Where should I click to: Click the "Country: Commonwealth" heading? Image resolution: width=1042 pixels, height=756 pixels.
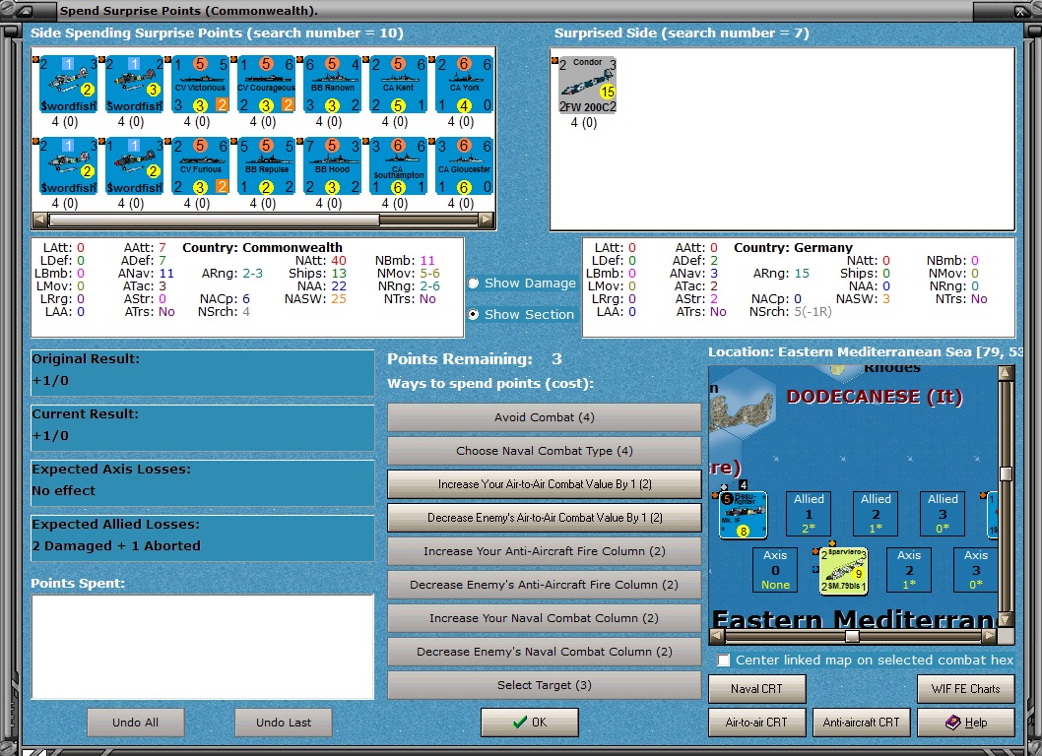tap(263, 248)
